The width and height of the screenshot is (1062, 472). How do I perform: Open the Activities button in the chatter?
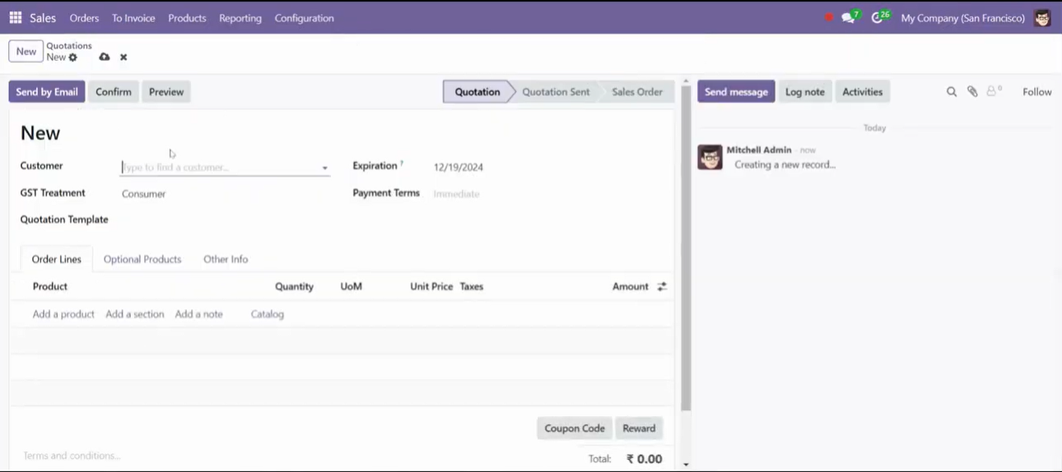coord(862,92)
